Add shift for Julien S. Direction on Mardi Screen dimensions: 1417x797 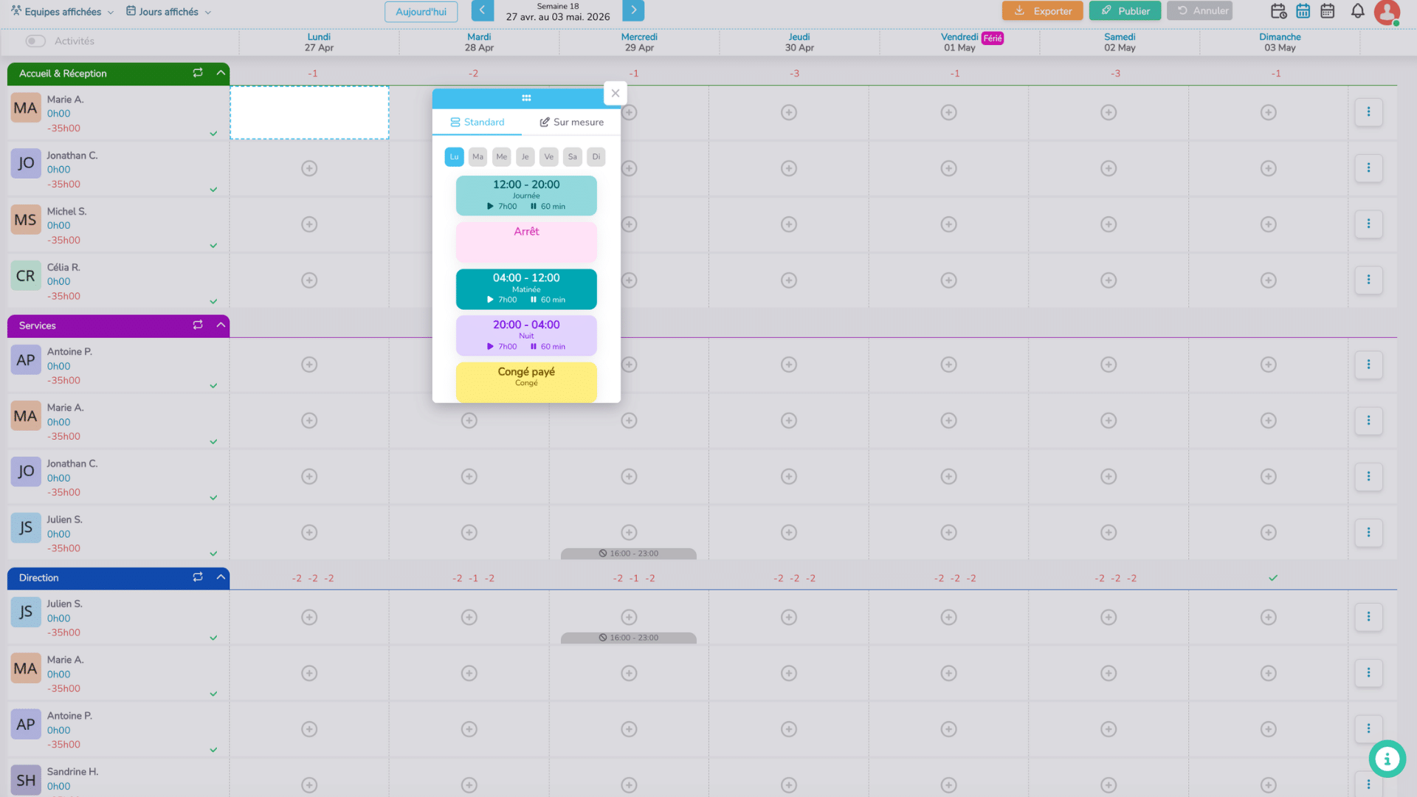click(x=469, y=617)
